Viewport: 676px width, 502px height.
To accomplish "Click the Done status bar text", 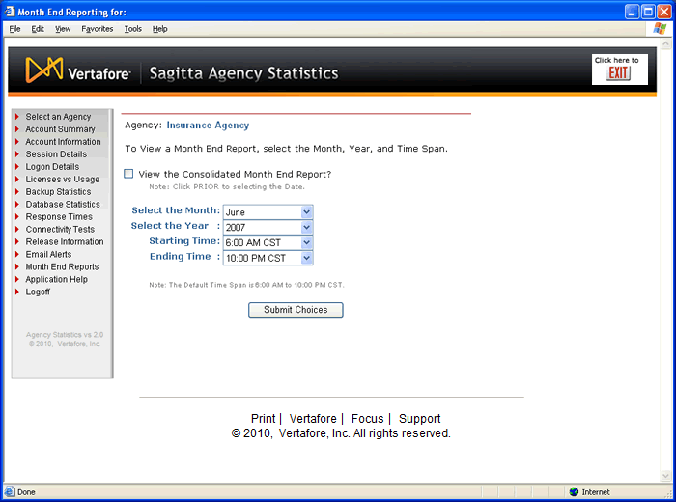I will (26, 492).
